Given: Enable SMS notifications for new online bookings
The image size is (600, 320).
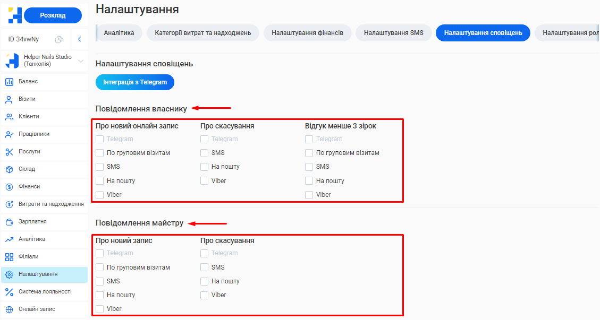Looking at the screenshot, I should point(99,166).
